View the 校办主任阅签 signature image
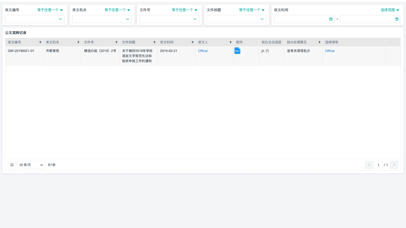Image resolution: width=406 pixels, height=228 pixels. pyautogui.click(x=265, y=51)
